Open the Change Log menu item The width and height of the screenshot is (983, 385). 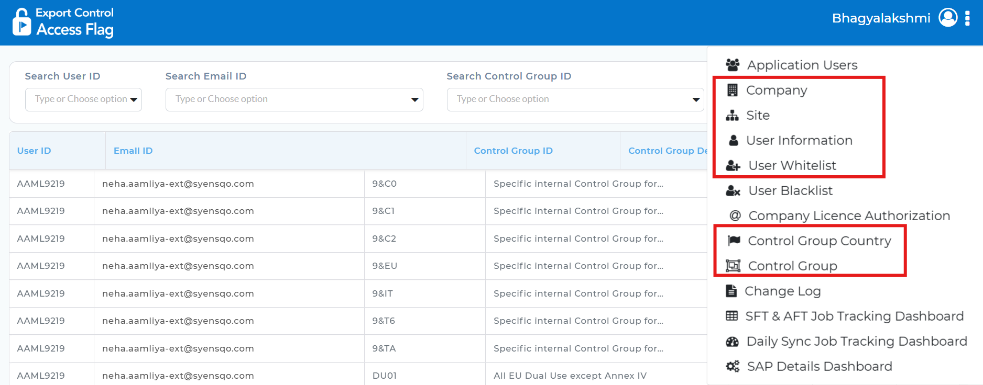click(782, 291)
